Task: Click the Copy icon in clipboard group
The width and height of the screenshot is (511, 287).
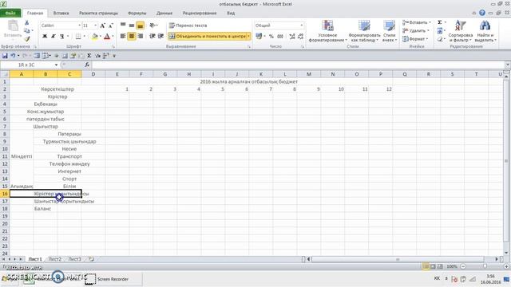Action: tap(26, 30)
